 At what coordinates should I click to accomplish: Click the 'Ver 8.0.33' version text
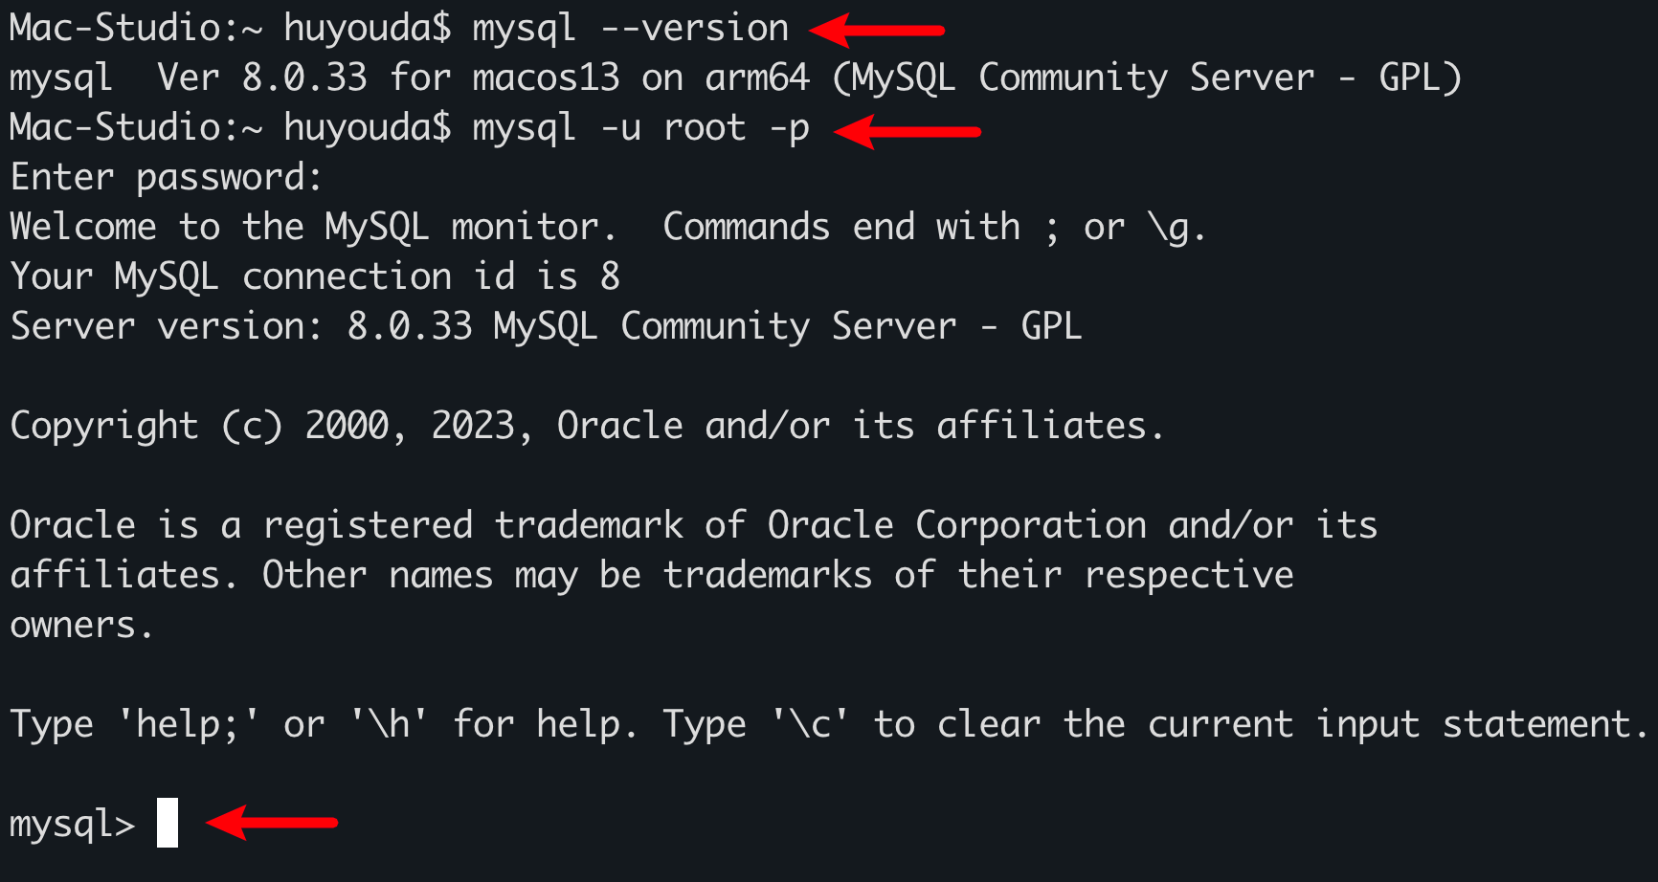pos(262,77)
